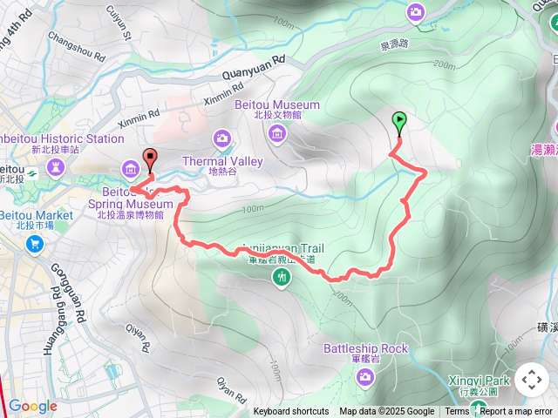Open the Thermal Valley camera pin

click(x=222, y=138)
